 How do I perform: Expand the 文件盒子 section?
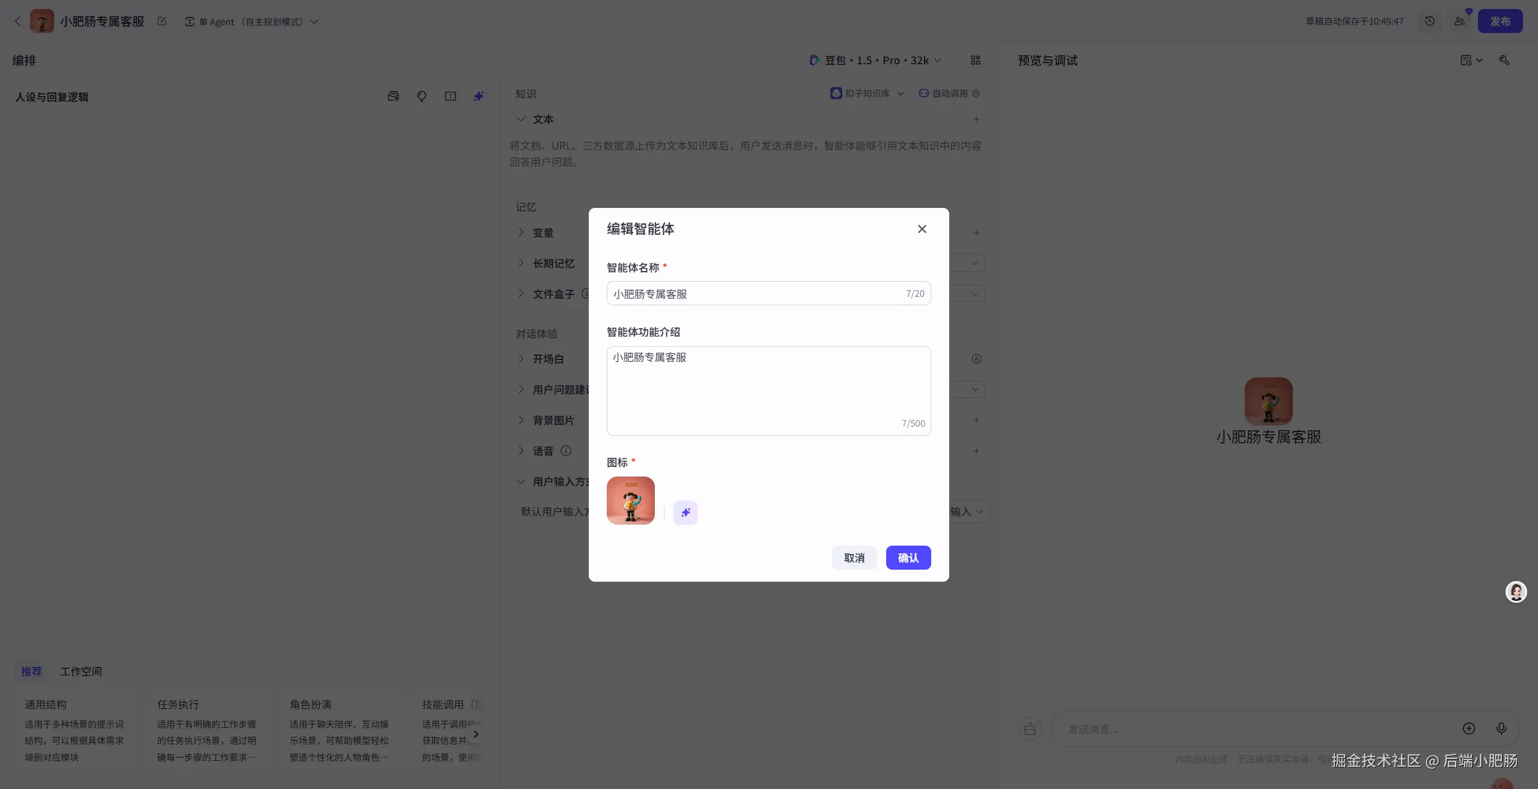click(520, 293)
